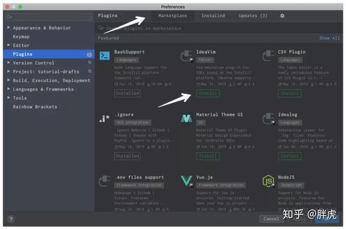Click Project tutorial-drafts project-level icon

[89, 72]
